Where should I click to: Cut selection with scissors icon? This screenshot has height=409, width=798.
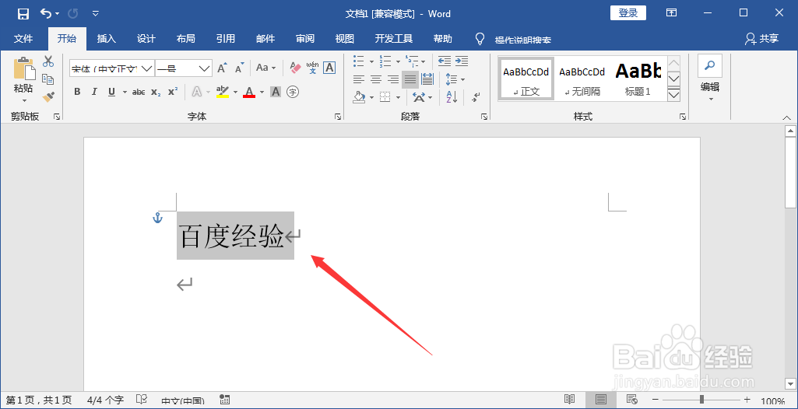(x=48, y=61)
